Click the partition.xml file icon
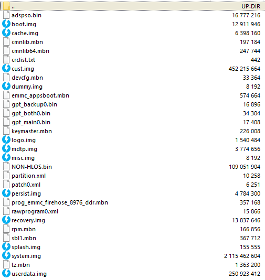This screenshot has height=280, width=265. pyautogui.click(x=6, y=176)
